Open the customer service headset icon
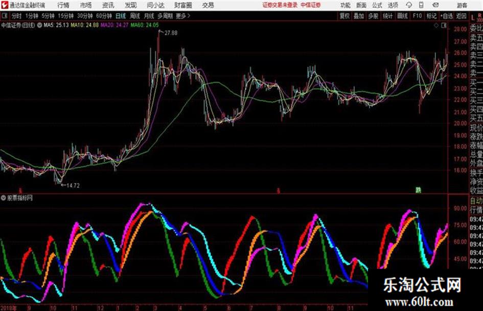This screenshot has width=483, height=311. click(409, 5)
